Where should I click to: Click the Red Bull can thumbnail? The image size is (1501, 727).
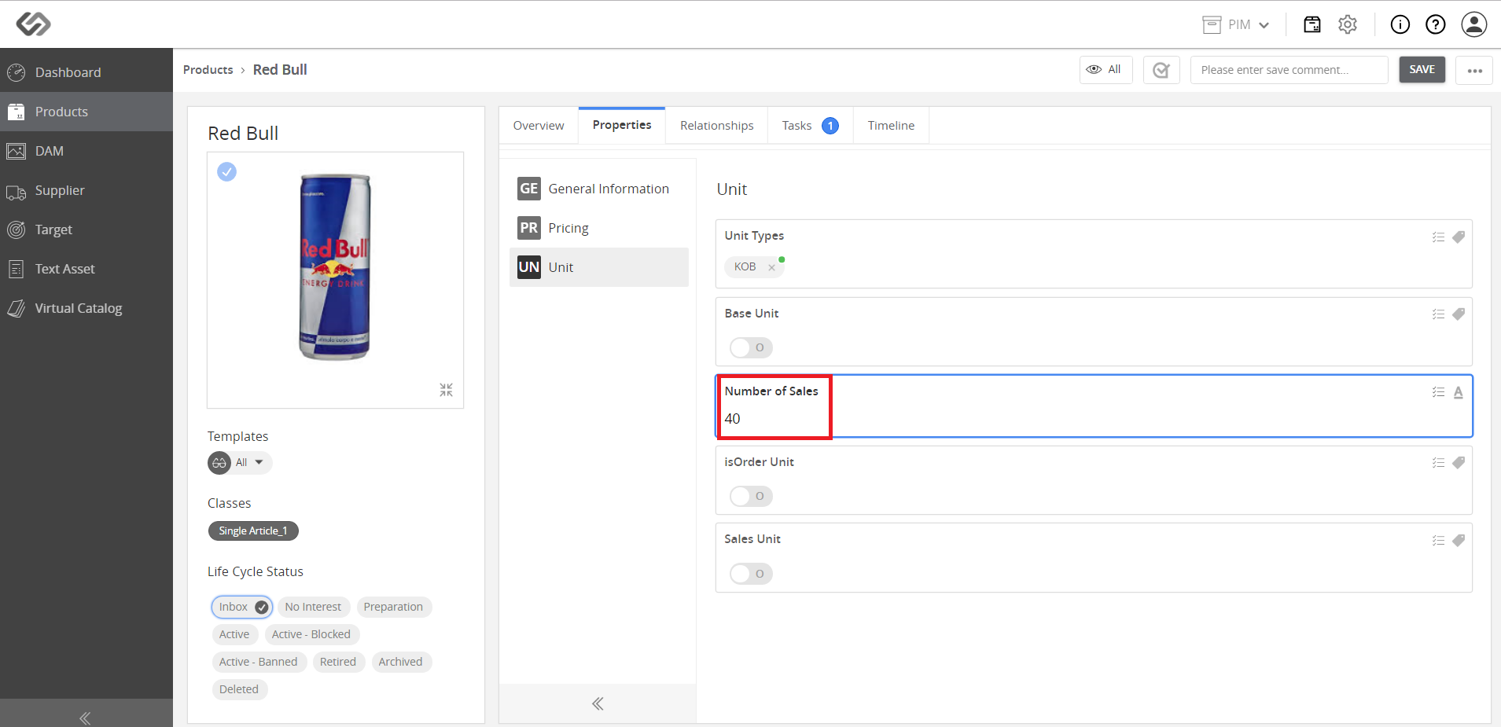tap(335, 267)
